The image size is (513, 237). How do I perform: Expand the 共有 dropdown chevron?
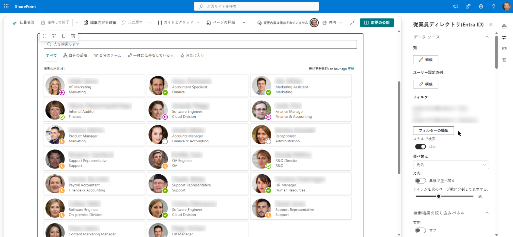(341, 23)
